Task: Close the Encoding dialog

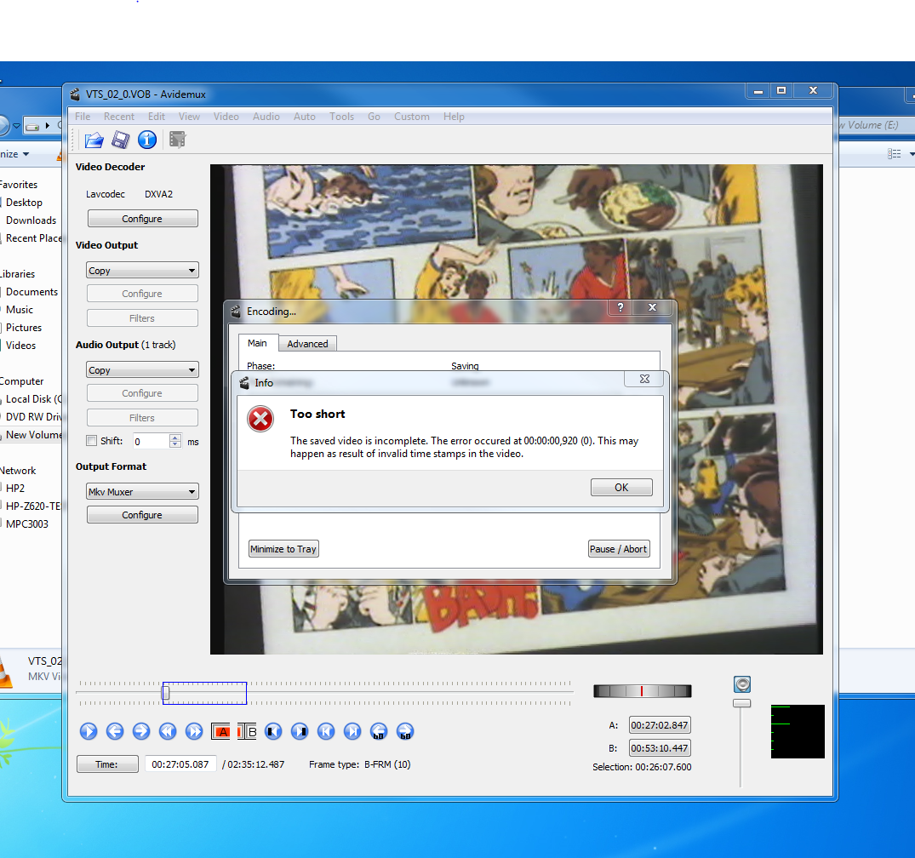Action: pyautogui.click(x=652, y=307)
